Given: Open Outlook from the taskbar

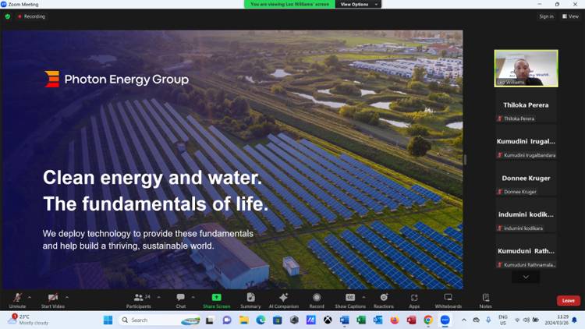Looking at the screenshot, I should tap(378, 320).
